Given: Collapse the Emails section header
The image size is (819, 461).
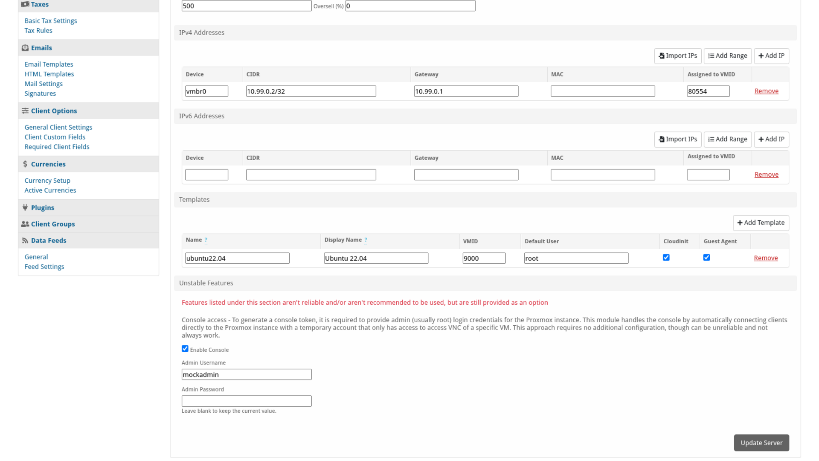Looking at the screenshot, I should click(89, 48).
